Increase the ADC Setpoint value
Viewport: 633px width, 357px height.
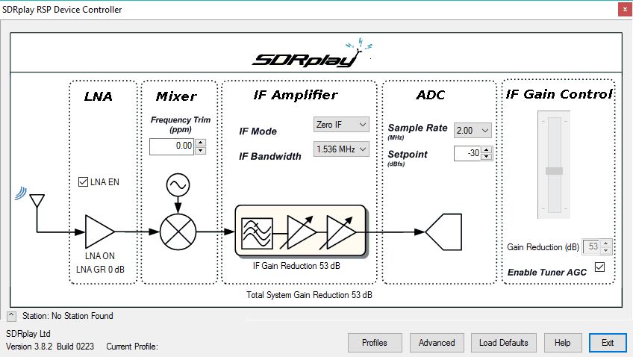[x=487, y=150]
